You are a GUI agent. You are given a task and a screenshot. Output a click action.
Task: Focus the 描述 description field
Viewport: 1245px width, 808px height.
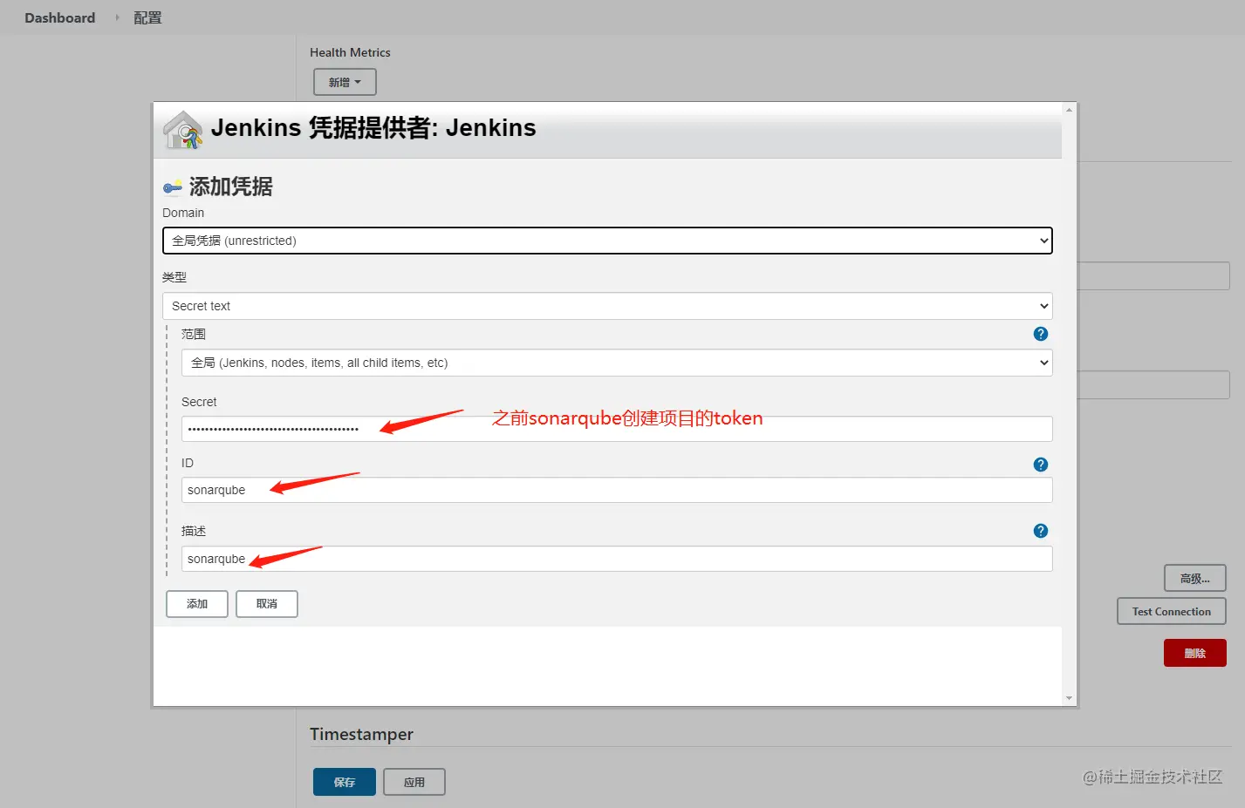tap(617, 559)
